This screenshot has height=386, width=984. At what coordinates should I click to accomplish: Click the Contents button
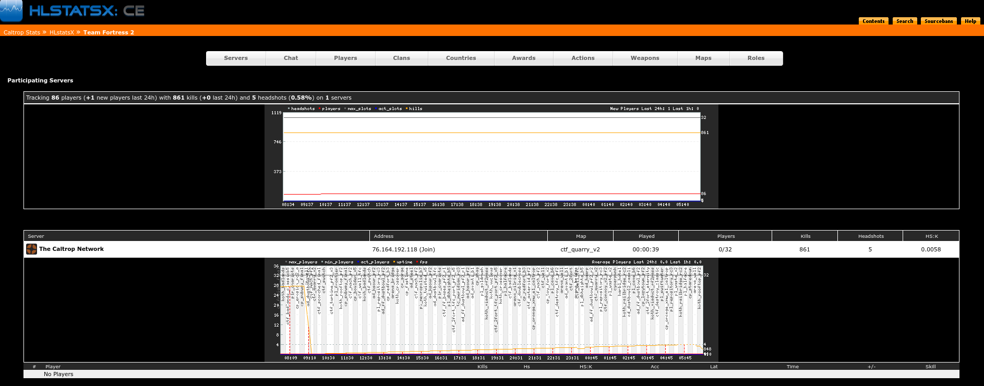point(873,21)
